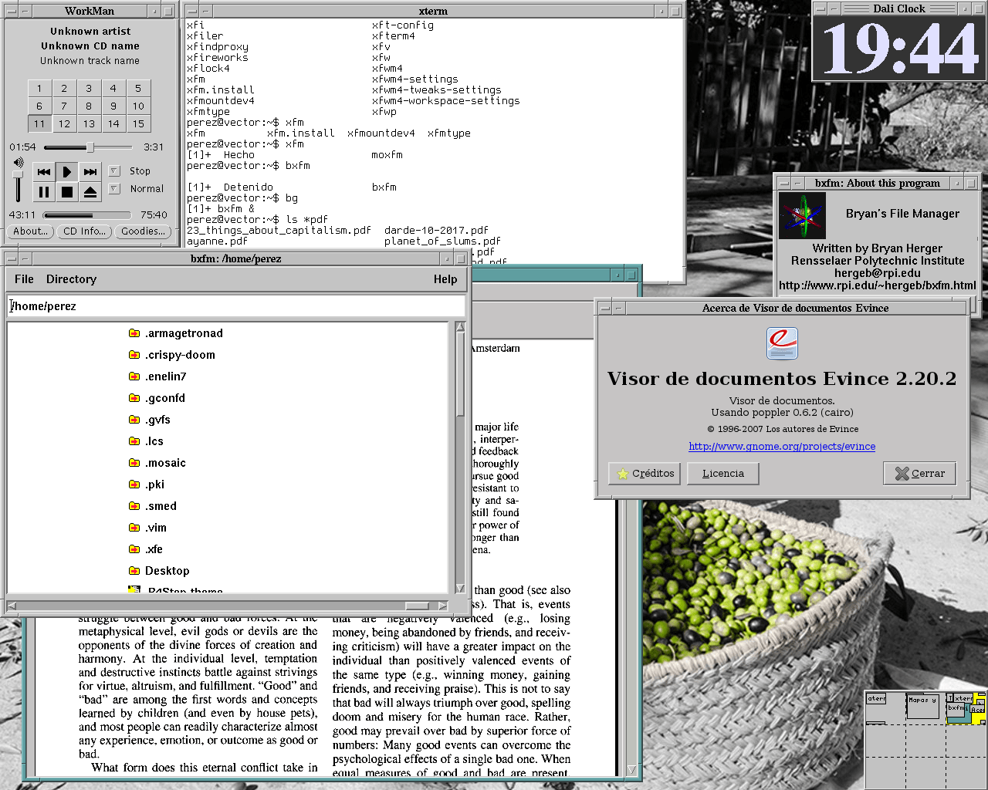Eject the CD in WorkMan
The width and height of the screenshot is (988, 790).
click(x=90, y=191)
